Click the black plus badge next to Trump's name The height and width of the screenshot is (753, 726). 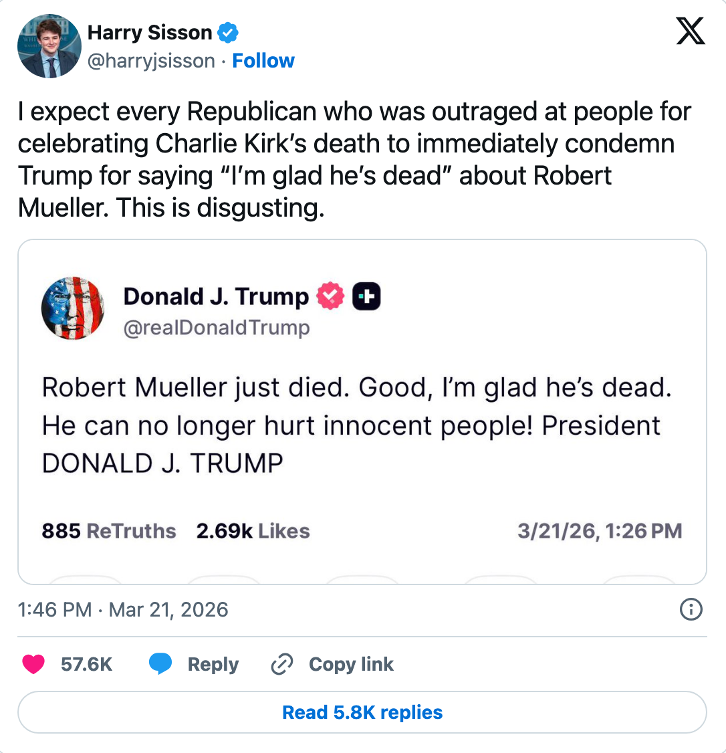point(366,296)
